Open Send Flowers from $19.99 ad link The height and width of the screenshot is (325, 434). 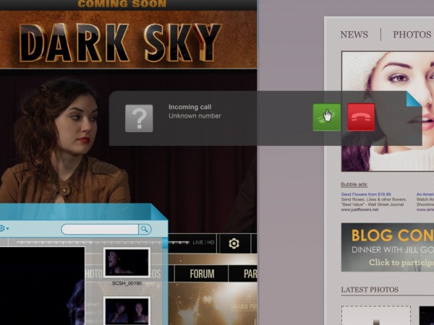pyautogui.click(x=366, y=194)
